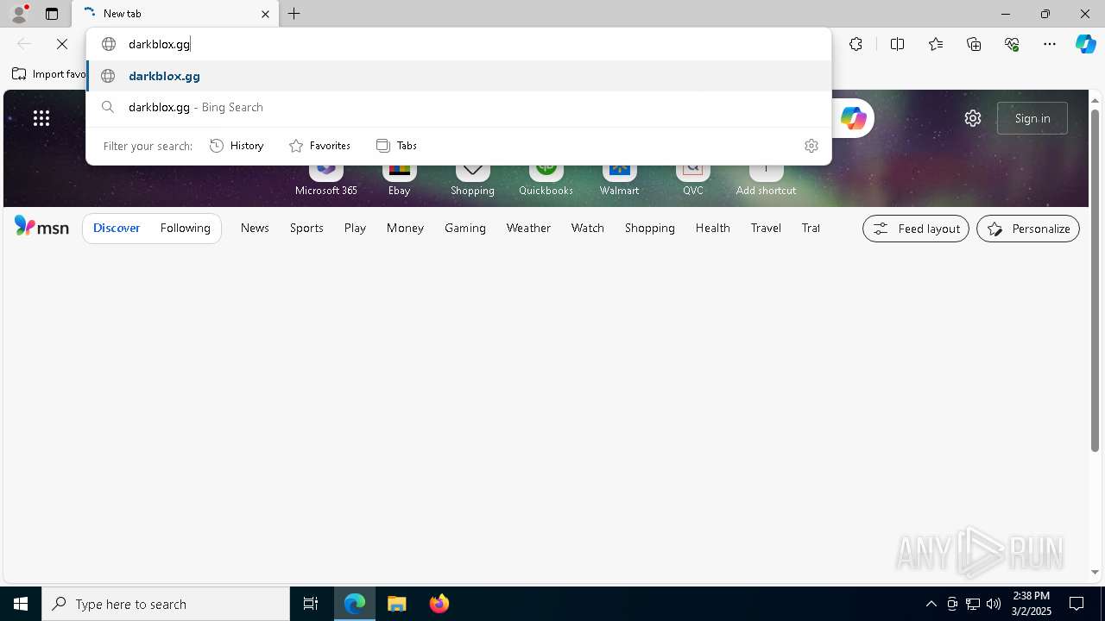1105x621 pixels.
Task: Open the Shopping shortcut
Action: [x=472, y=180]
